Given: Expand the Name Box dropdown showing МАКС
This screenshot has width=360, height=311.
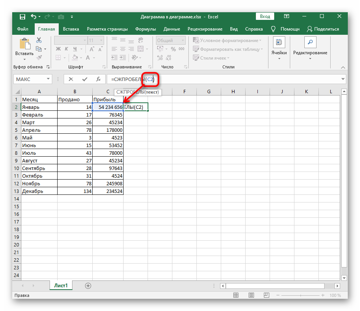Looking at the screenshot, I should click(x=48, y=79).
